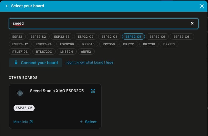The image size is (208, 136).
Task: Click the chip icon on XIAO card
Action: [20, 93]
